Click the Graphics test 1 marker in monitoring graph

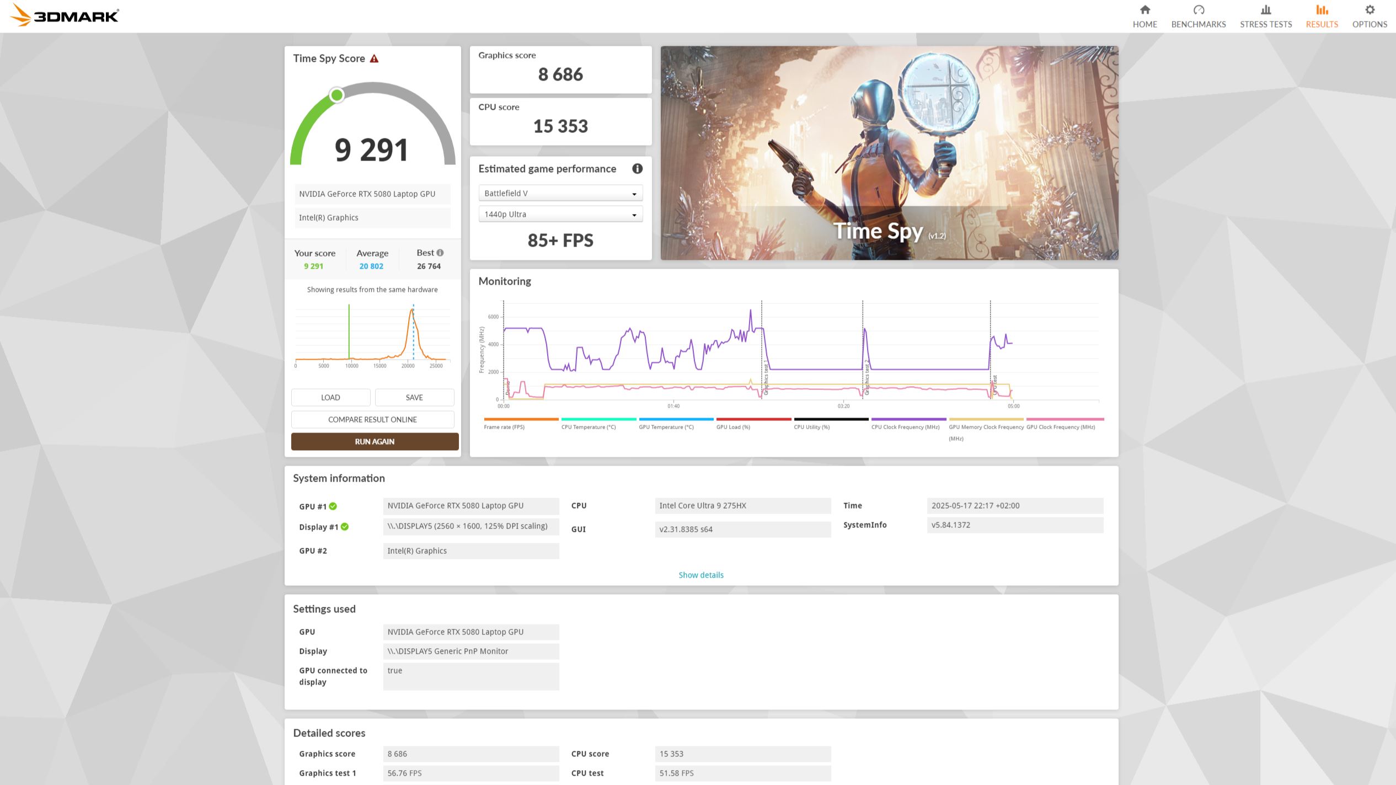click(x=766, y=378)
